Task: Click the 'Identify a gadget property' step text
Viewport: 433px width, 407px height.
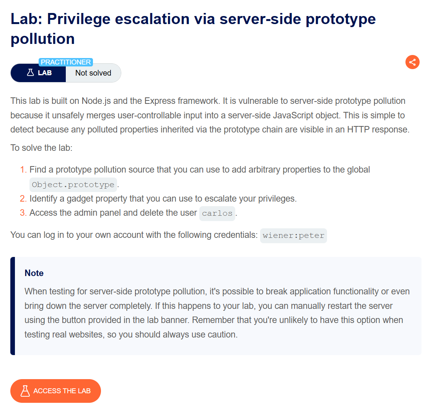Action: point(163,199)
